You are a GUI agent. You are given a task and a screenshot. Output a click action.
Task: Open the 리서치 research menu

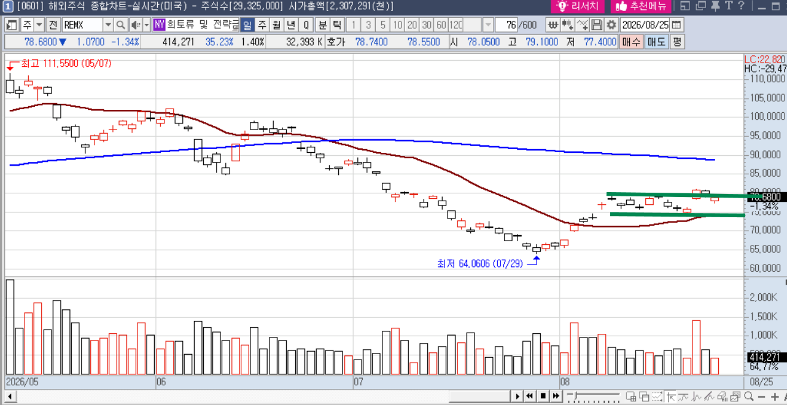[x=578, y=6]
